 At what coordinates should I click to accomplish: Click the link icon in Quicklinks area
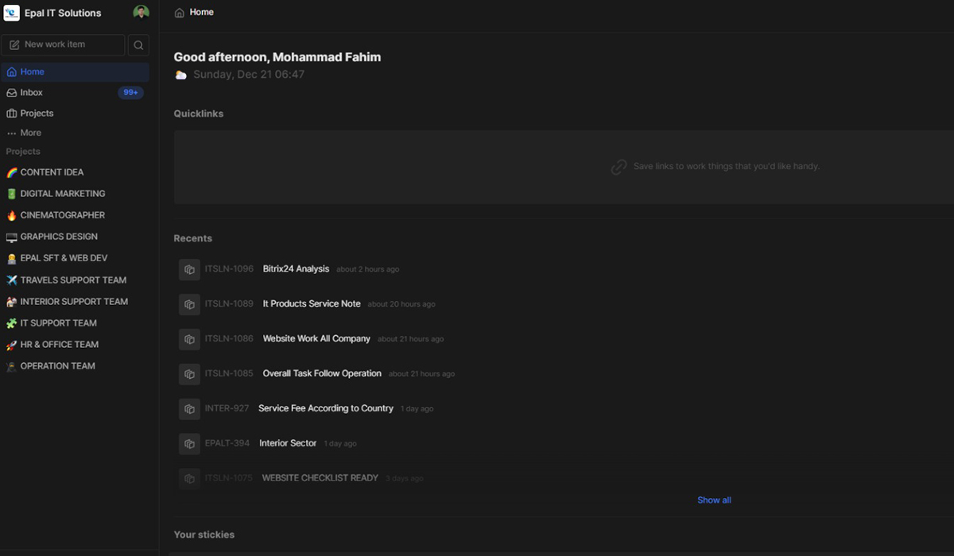coord(619,167)
